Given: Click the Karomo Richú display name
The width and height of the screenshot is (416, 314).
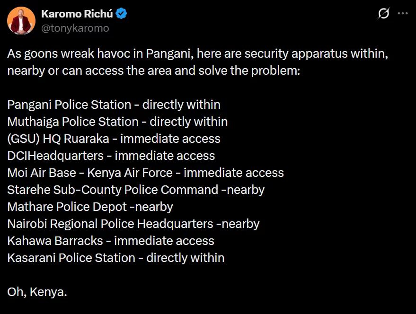Looking at the screenshot, I should [77, 14].
